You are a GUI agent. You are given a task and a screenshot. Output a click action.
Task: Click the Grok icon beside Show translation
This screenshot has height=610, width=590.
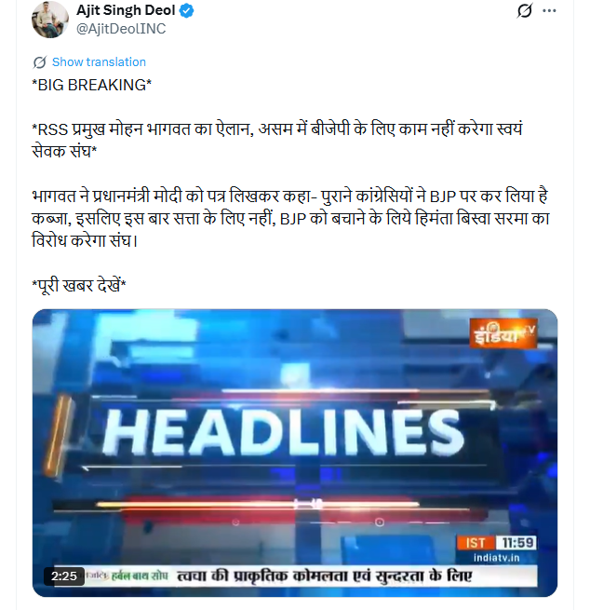[x=40, y=62]
